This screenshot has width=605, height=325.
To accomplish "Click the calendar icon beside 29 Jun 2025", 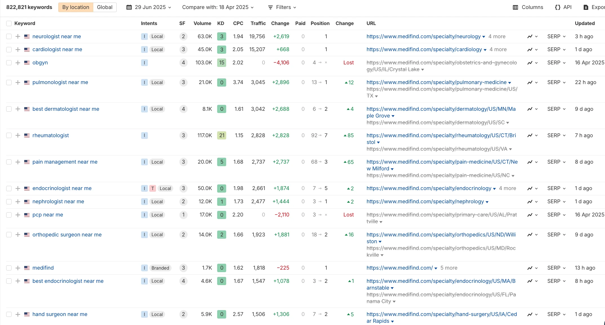I will point(129,7).
